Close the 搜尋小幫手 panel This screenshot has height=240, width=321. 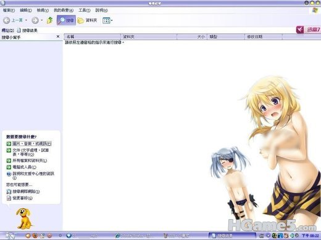[58, 36]
